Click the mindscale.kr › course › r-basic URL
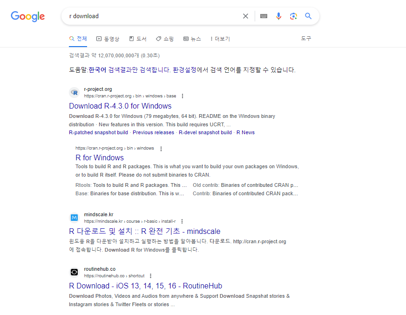The image size is (406, 315). tap(130, 221)
